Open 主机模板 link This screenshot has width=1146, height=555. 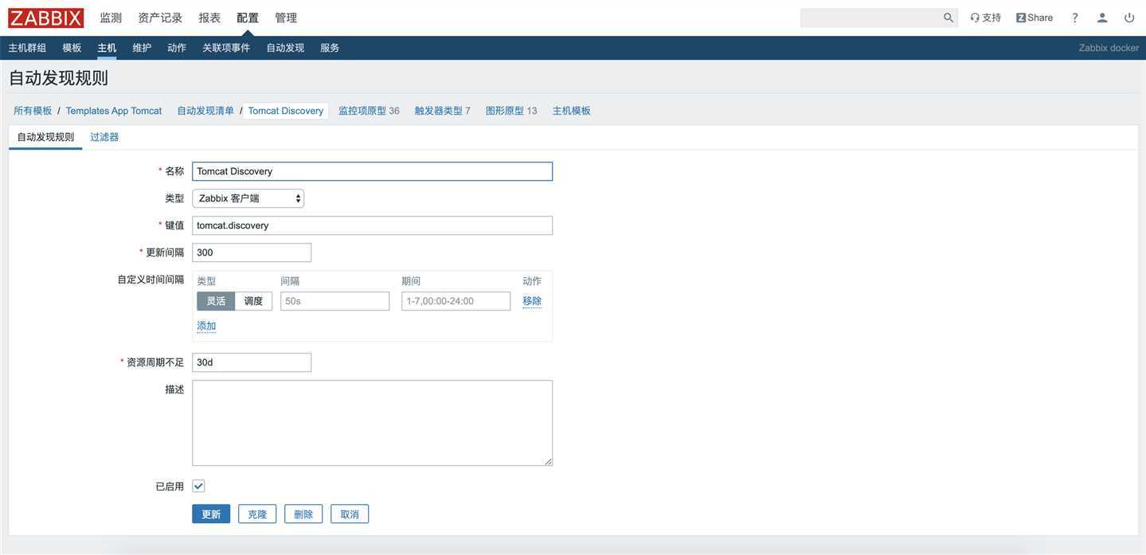pos(572,111)
